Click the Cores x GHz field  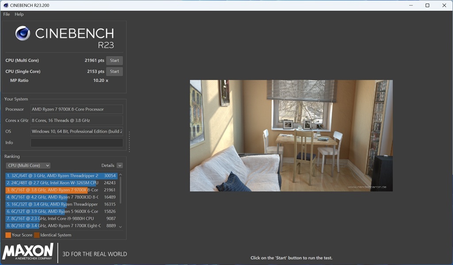point(77,120)
